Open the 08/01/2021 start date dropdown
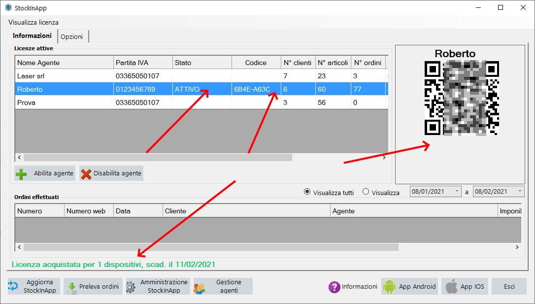Screen dimensions: 535x304 (x=457, y=191)
